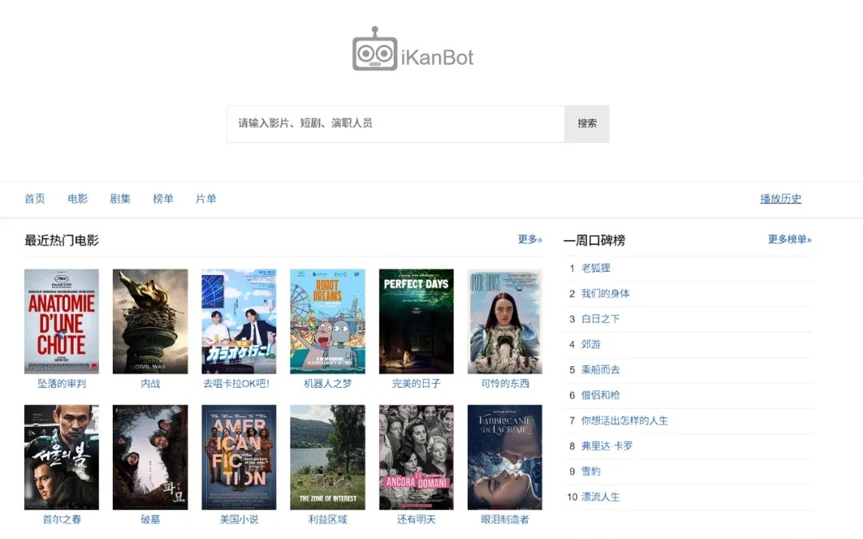Viewport: 863px width, 539px height.
Task: View 播放历史 playback history
Action: point(780,199)
